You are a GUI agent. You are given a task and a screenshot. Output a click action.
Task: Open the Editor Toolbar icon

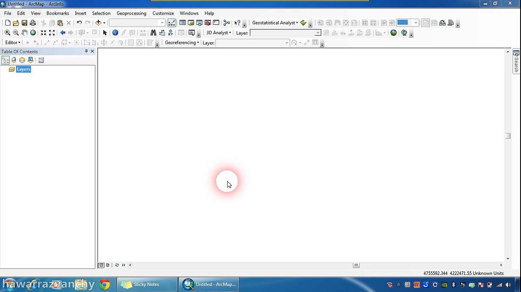pyautogui.click(x=172, y=23)
